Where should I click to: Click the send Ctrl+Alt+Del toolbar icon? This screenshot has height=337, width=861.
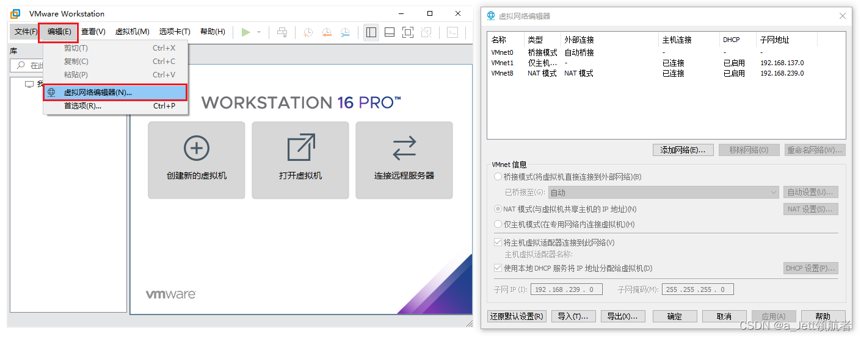pyautogui.click(x=282, y=32)
